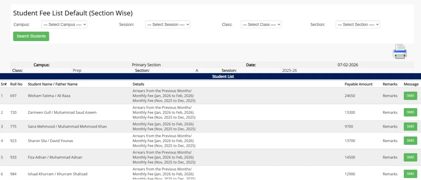Click SMS button for Saira Mehmood

tap(410, 127)
